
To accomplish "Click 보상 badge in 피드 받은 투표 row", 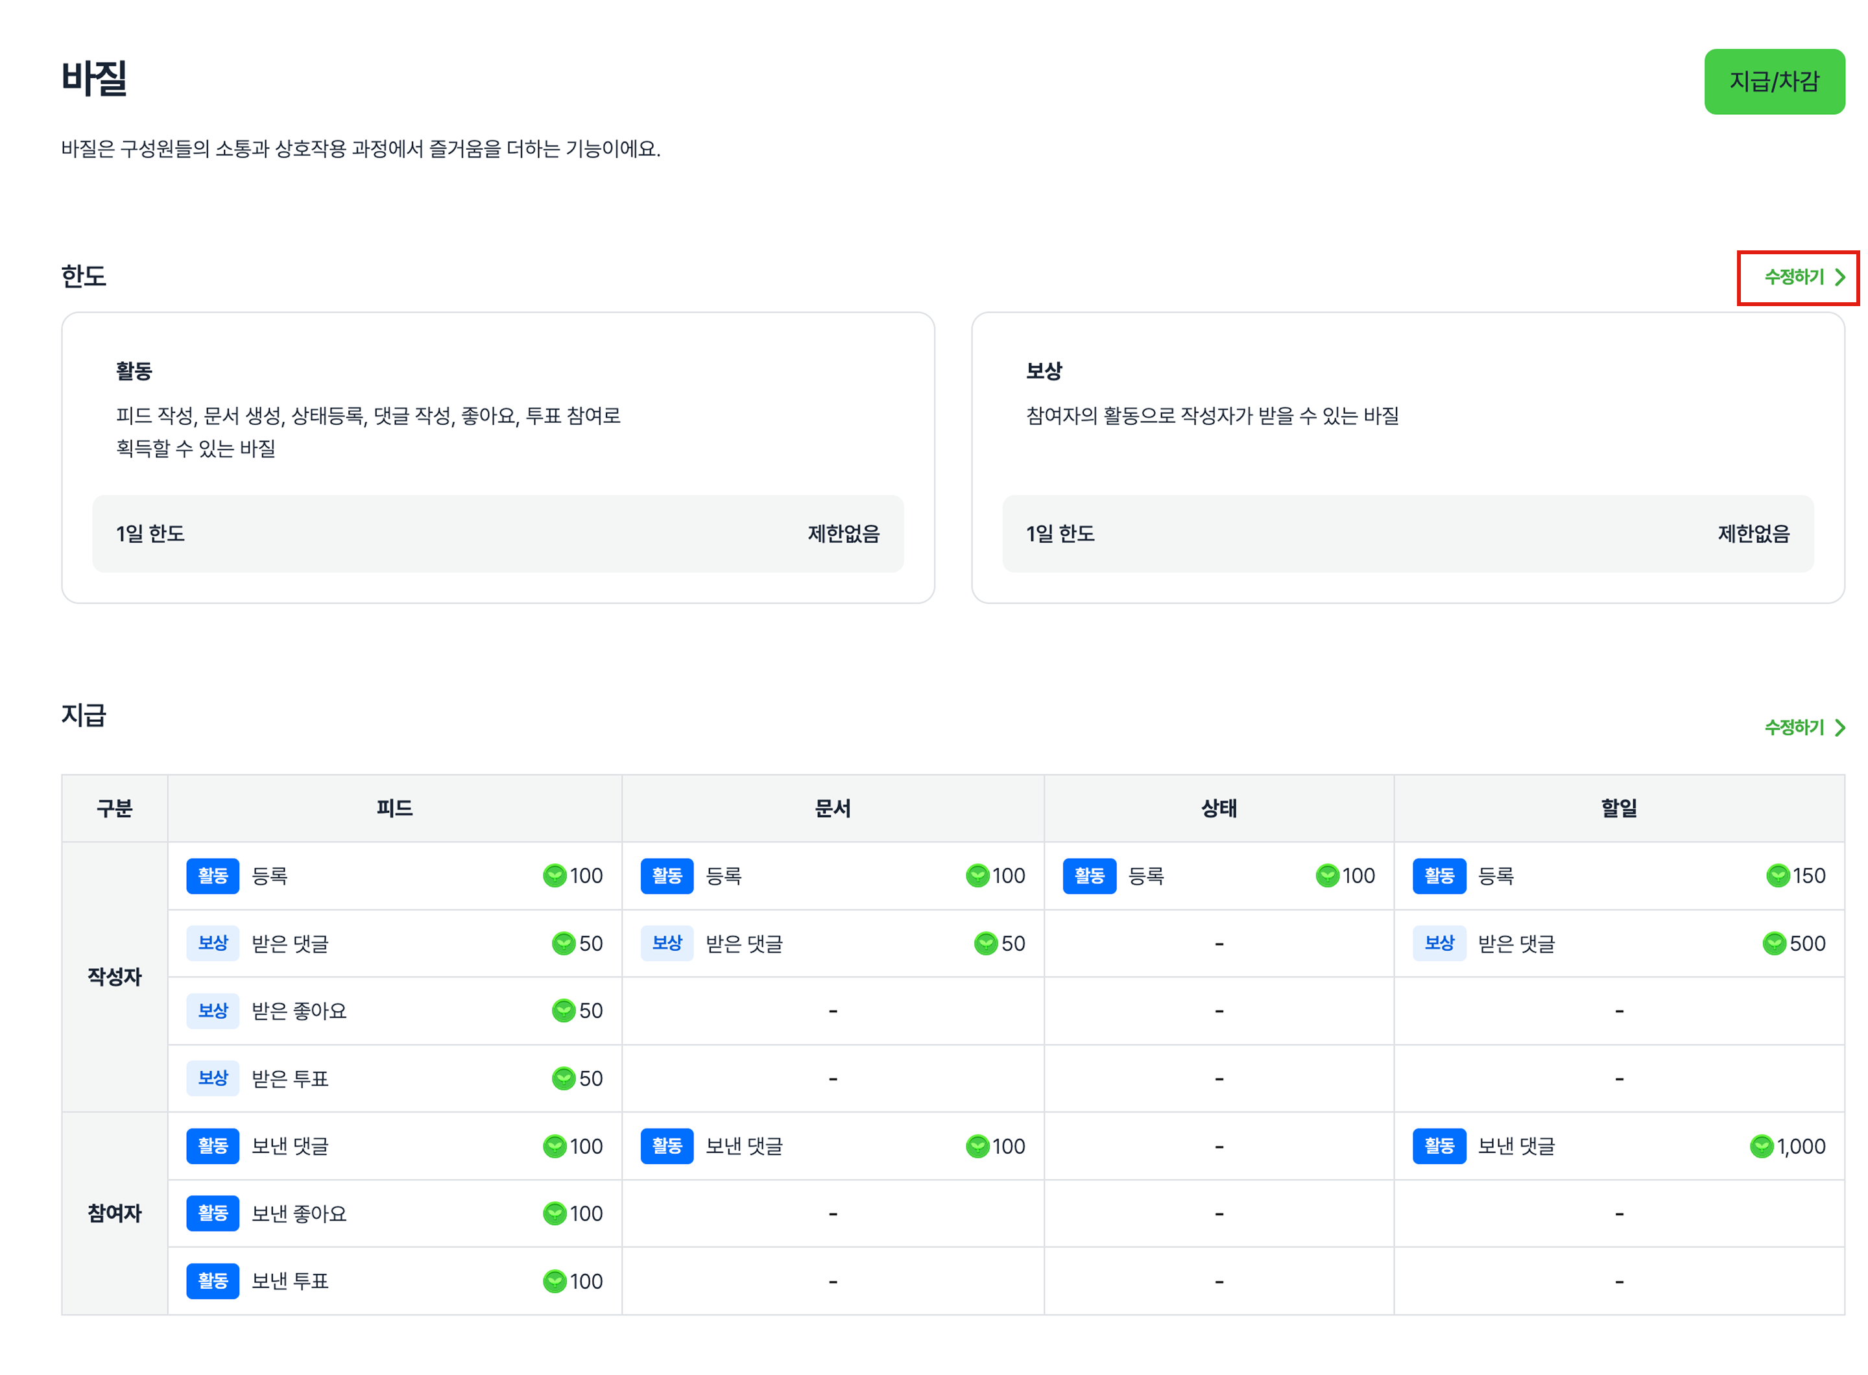I will (x=212, y=1078).
